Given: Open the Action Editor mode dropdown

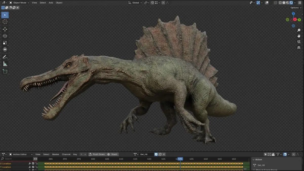Looking at the screenshot, I should (x=21, y=154).
